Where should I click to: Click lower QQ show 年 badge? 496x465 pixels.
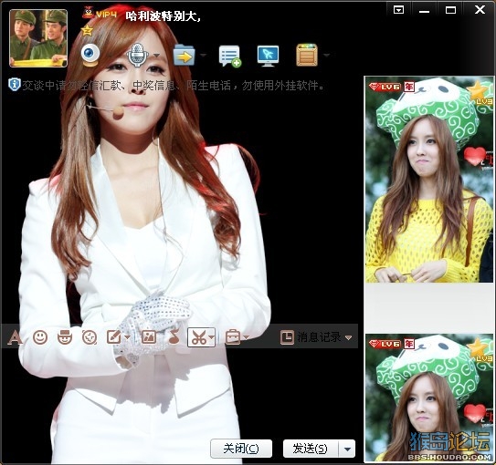[x=409, y=344]
